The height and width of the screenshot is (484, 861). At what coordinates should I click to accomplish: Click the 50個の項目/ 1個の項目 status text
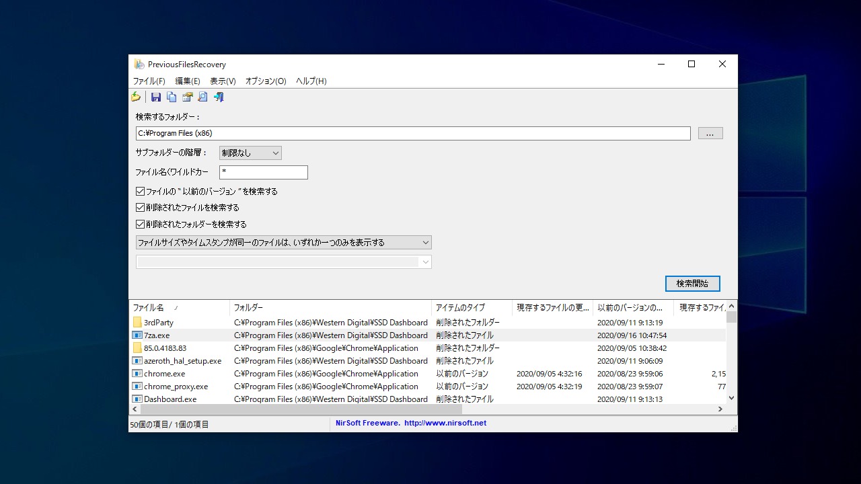click(x=170, y=424)
